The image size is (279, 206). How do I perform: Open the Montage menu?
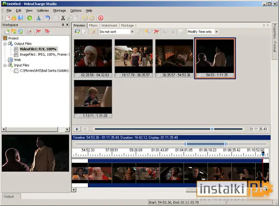pyautogui.click(x=60, y=11)
